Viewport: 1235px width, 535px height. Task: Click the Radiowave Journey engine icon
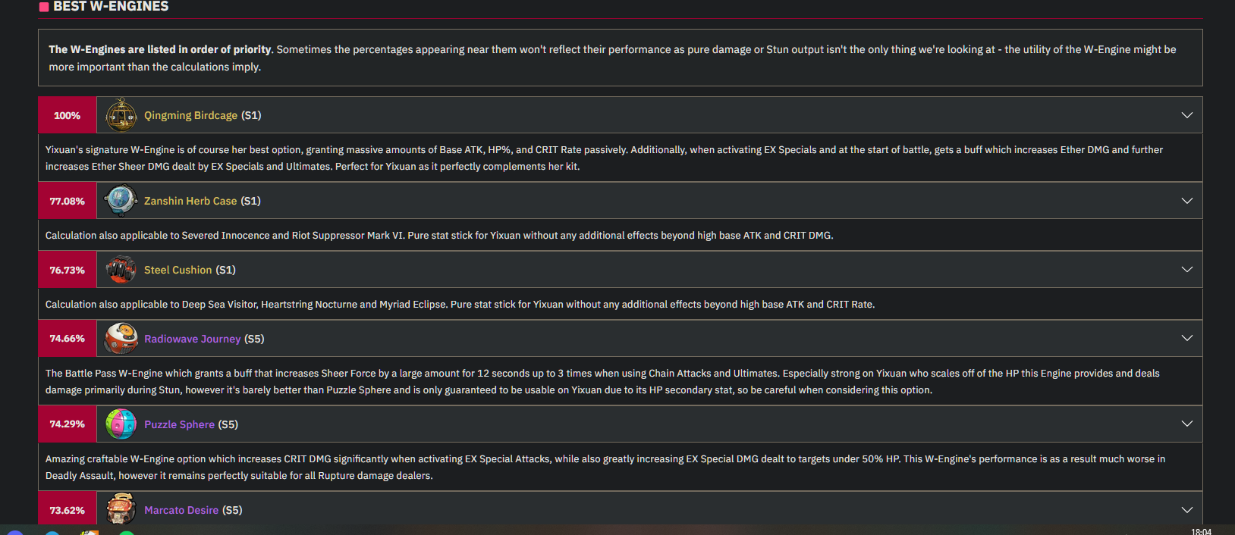coord(121,339)
